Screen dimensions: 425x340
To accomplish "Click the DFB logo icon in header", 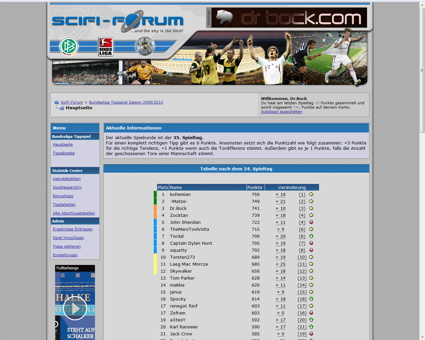I will [69, 46].
